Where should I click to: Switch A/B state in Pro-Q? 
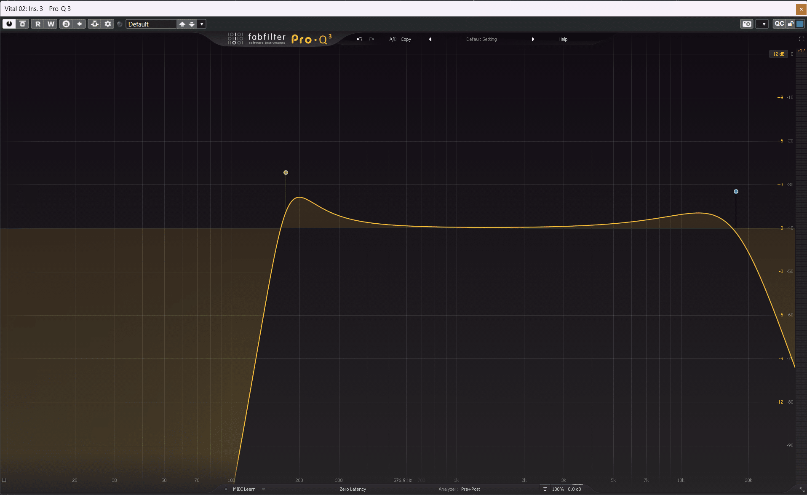393,39
